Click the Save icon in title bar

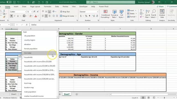(14, 2)
